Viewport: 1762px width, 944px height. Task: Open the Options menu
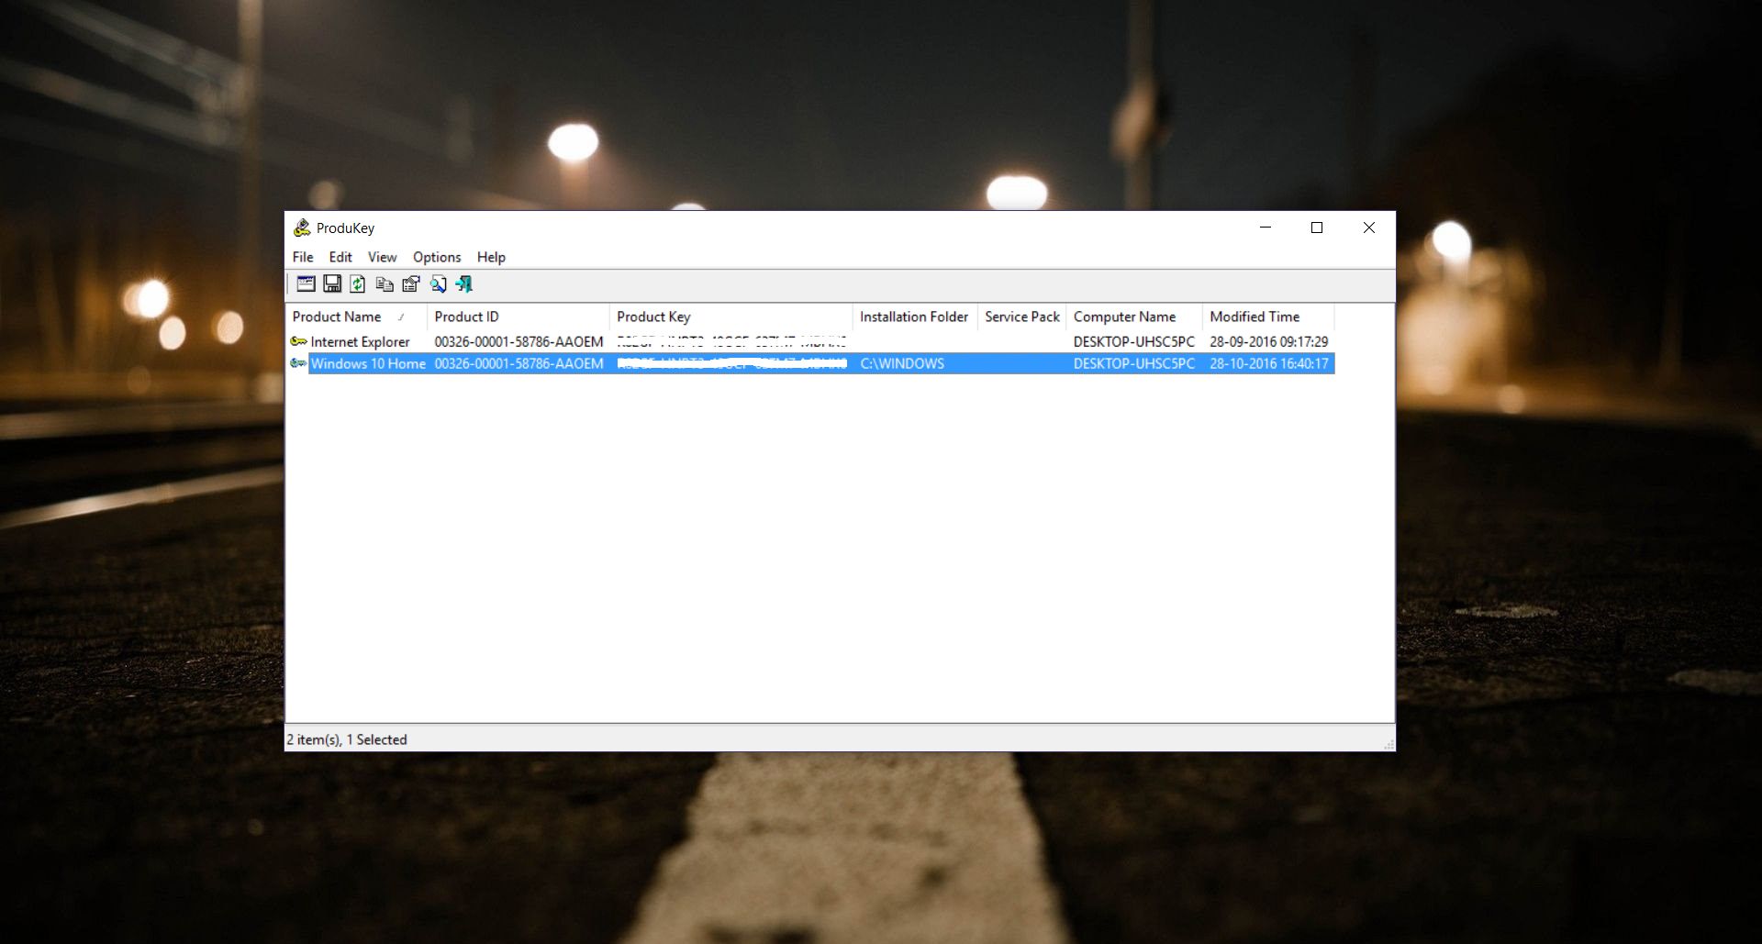(436, 257)
